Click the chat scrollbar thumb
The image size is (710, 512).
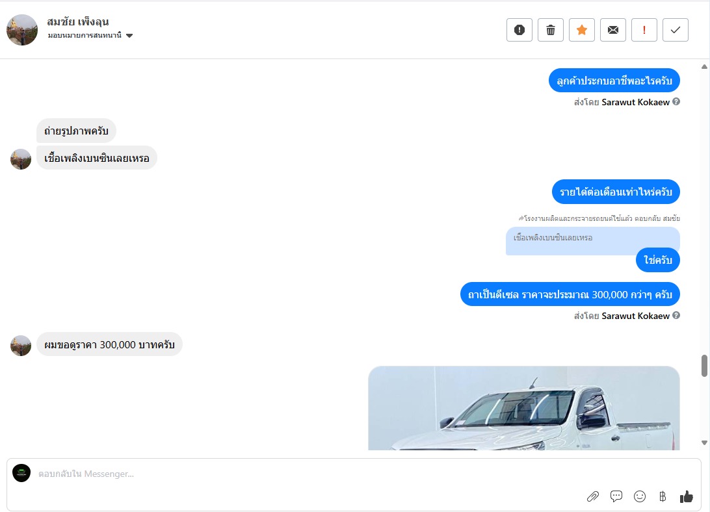pos(704,366)
